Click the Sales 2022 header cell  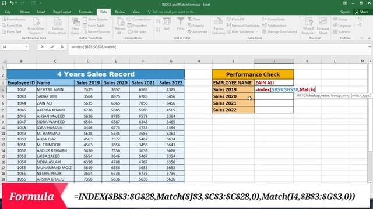click(x=171, y=82)
